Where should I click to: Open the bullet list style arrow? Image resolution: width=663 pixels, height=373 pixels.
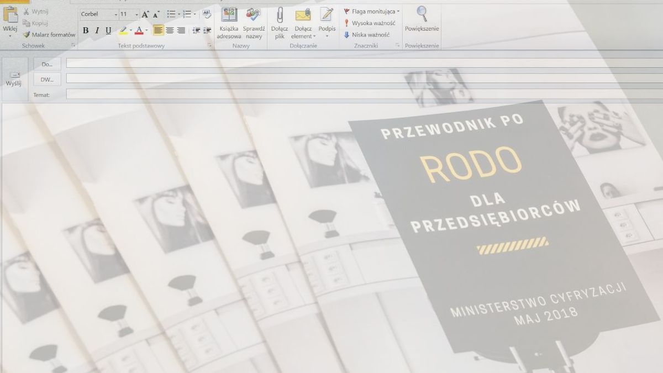pyautogui.click(x=178, y=14)
